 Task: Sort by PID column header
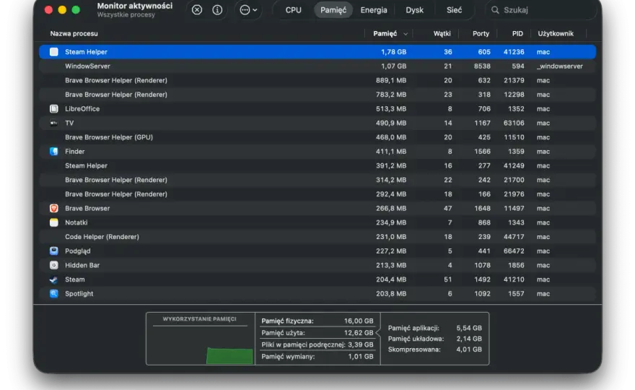point(517,34)
